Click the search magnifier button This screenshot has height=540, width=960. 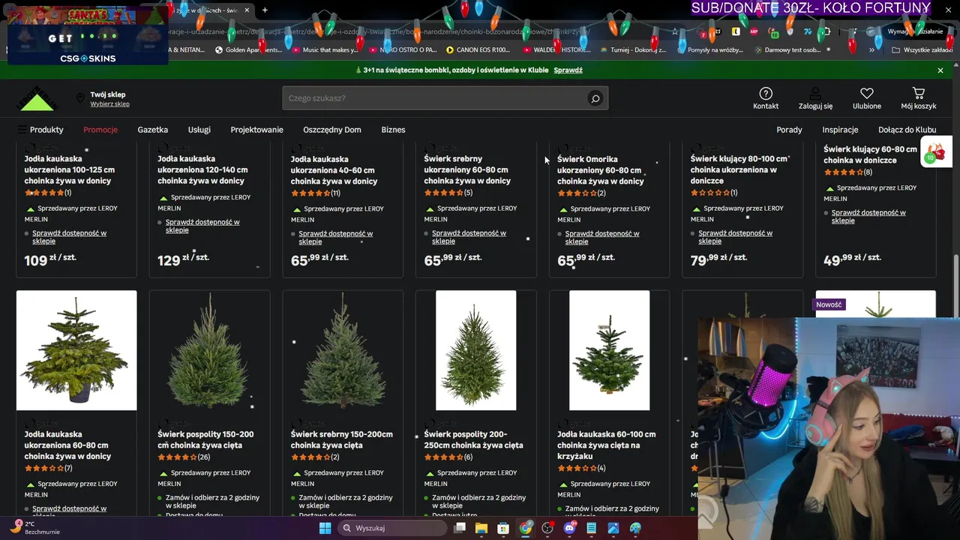(595, 98)
